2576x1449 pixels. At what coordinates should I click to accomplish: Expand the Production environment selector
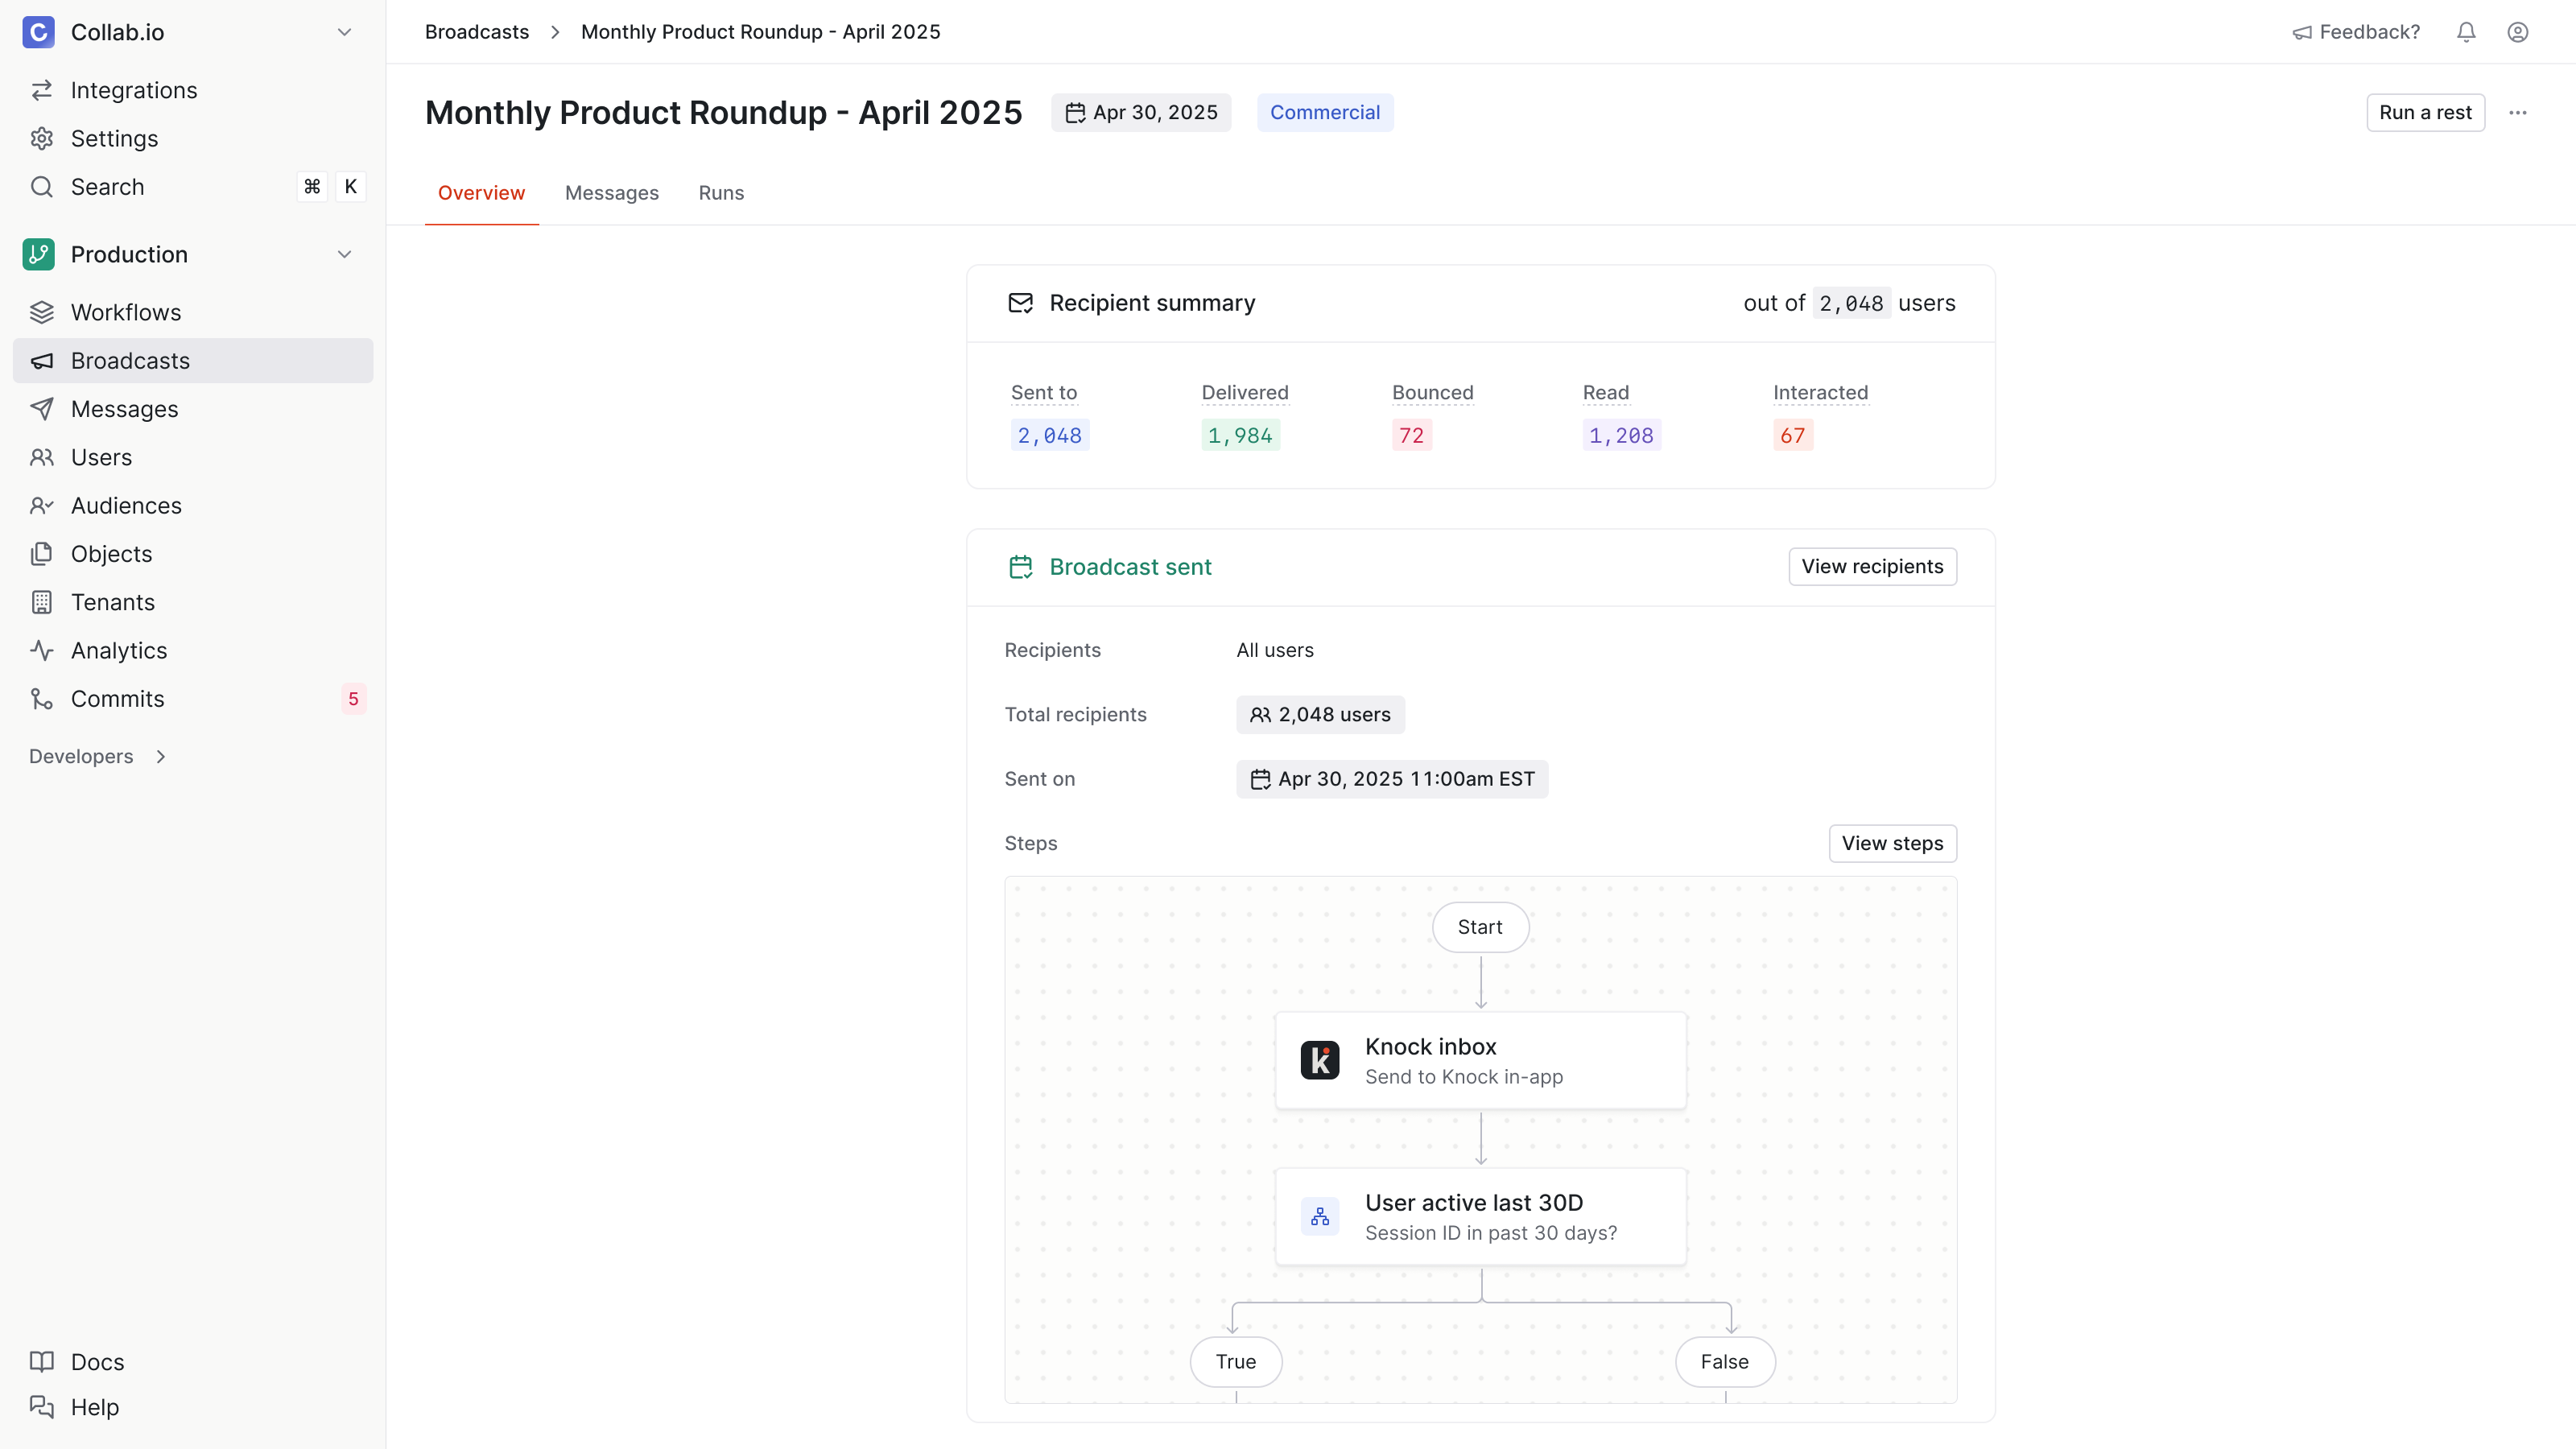click(x=344, y=254)
